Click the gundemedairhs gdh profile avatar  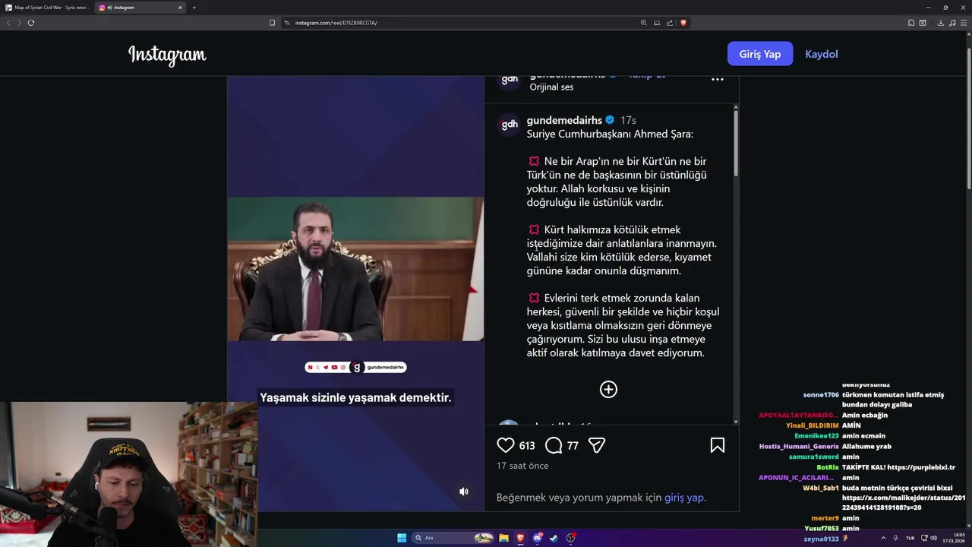[x=510, y=124]
